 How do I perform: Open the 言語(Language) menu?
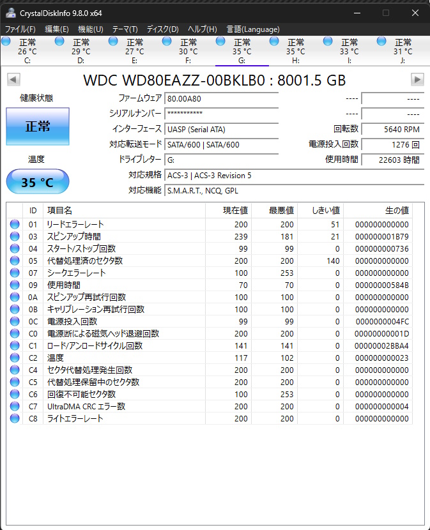[253, 29]
